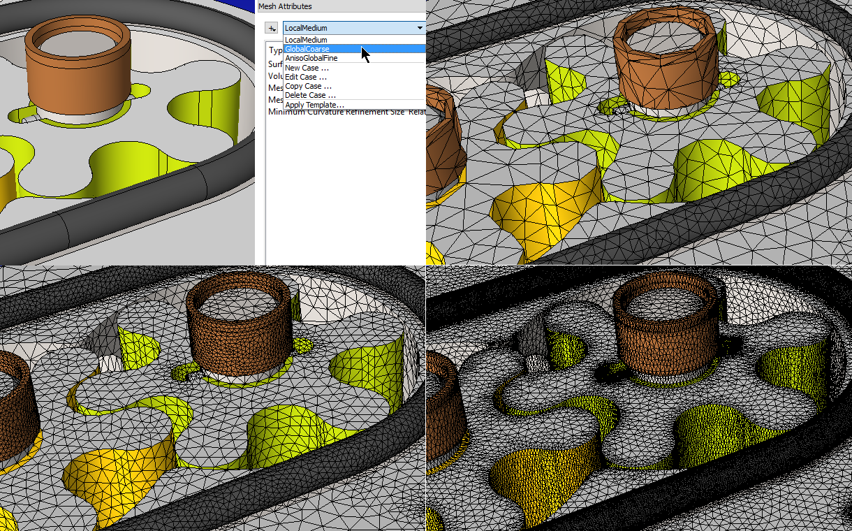
Task: Click New Case in the dropdown
Action: [307, 68]
